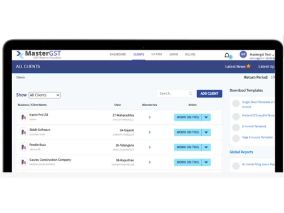Click Naren Pvt Ltd business icon
This screenshot has height=213, width=284.
(23, 117)
